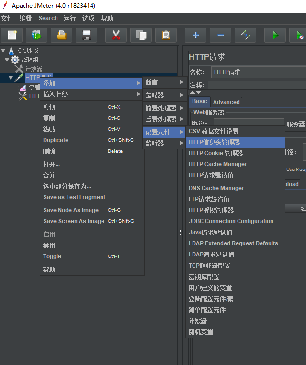This screenshot has height=365, width=306.
Task: Click the Open file folder icon
Action: click(61, 35)
